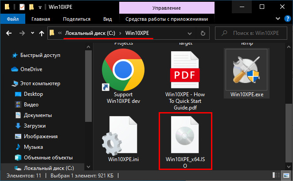Open the recent locations dropdown arrow

pos(32,34)
